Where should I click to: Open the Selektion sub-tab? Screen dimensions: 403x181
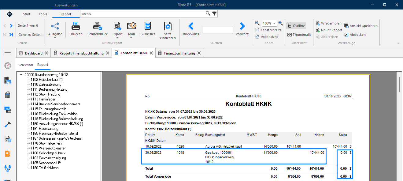(x=26, y=65)
